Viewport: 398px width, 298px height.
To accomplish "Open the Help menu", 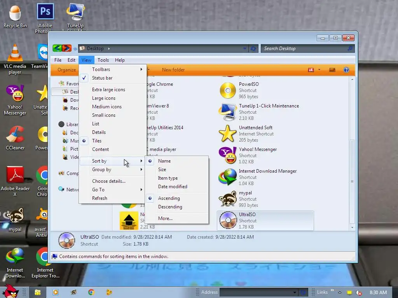I will [120, 60].
